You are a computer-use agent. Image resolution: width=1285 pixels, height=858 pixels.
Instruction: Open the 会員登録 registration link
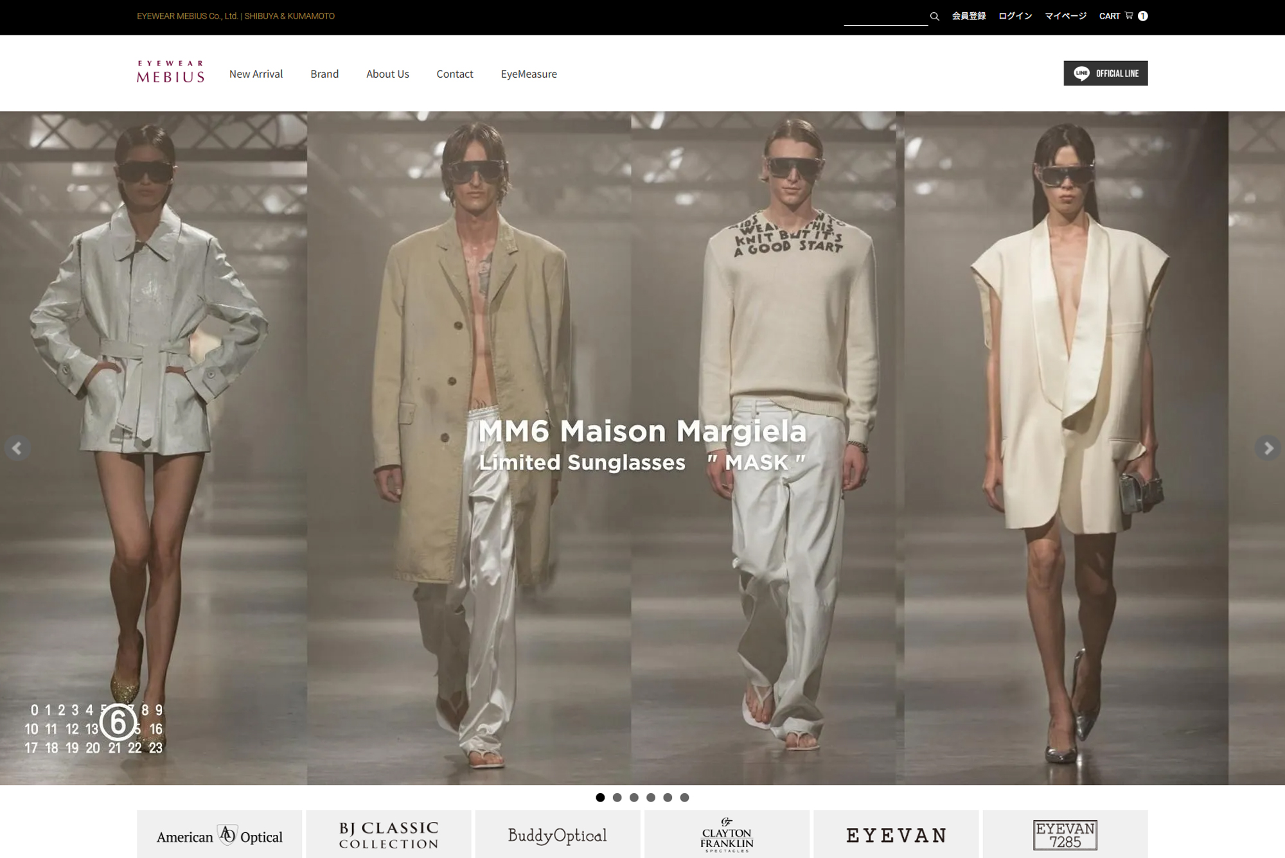(968, 16)
